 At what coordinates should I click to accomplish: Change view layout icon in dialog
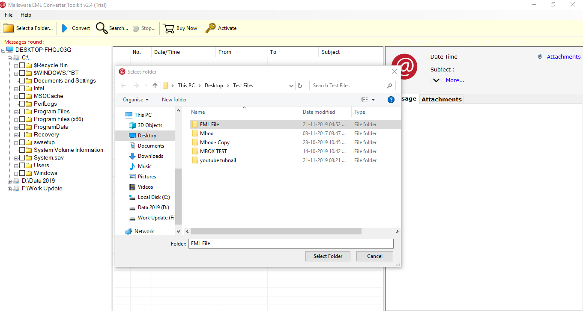[x=364, y=100]
